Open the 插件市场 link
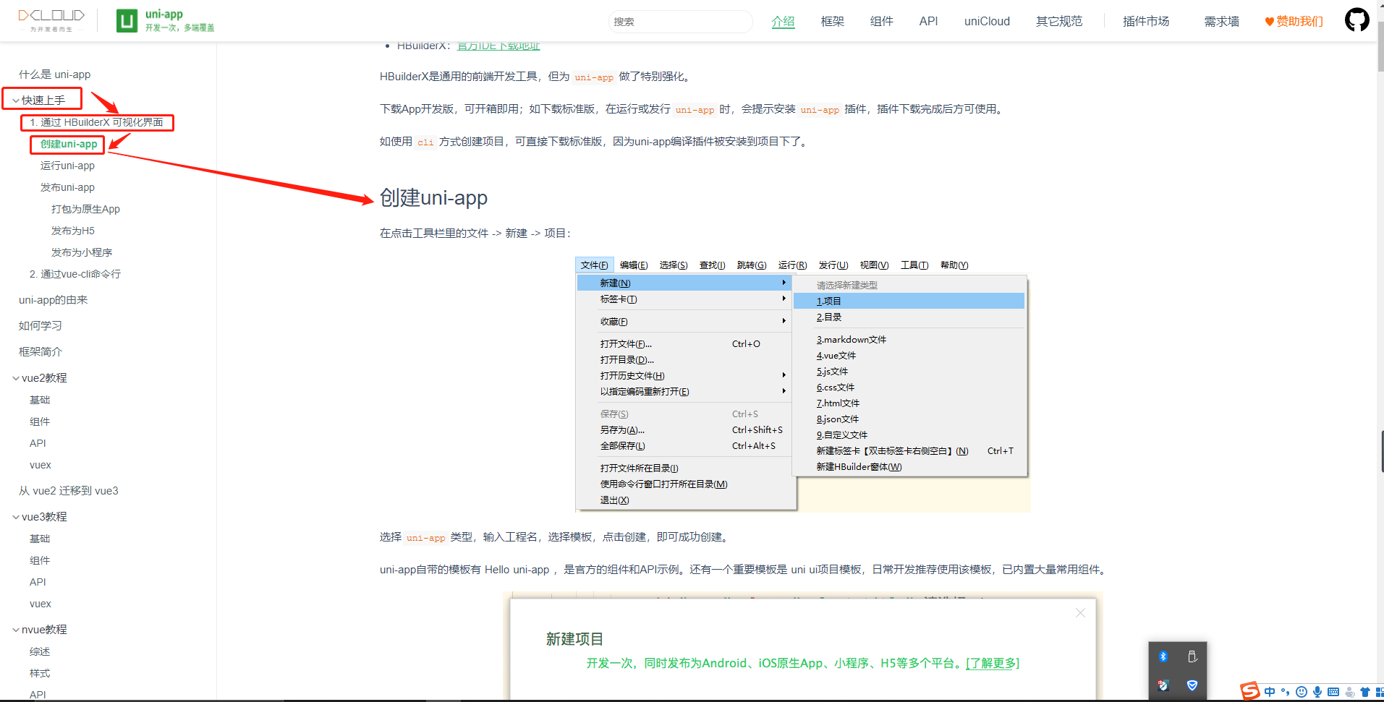 point(1146,22)
